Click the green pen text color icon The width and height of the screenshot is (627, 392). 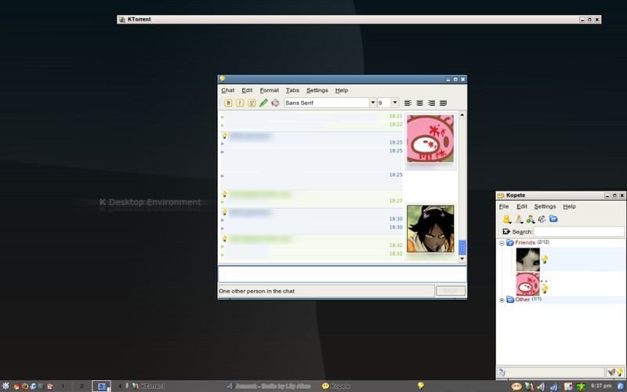coord(263,103)
